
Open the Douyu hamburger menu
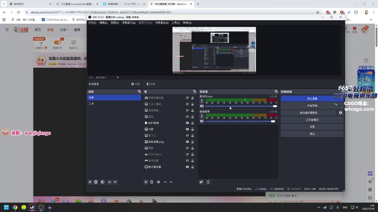pyautogui.click(x=7, y=30)
